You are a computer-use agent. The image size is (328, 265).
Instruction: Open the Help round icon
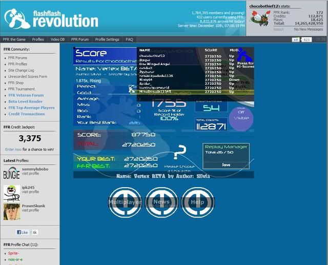(x=197, y=202)
